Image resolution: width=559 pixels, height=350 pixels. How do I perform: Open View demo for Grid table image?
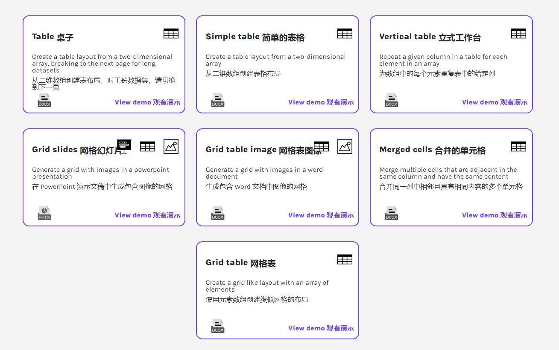(321, 215)
